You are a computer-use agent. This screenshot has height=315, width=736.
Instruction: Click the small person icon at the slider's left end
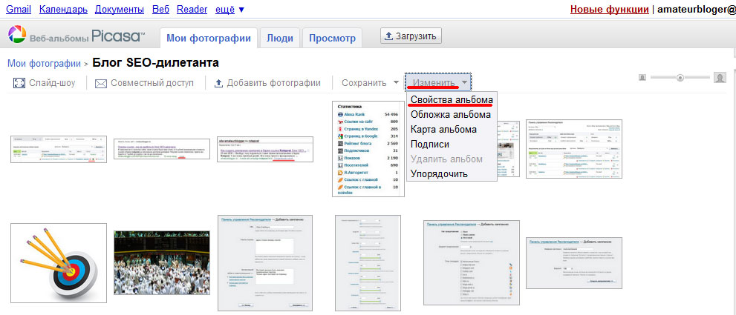642,78
